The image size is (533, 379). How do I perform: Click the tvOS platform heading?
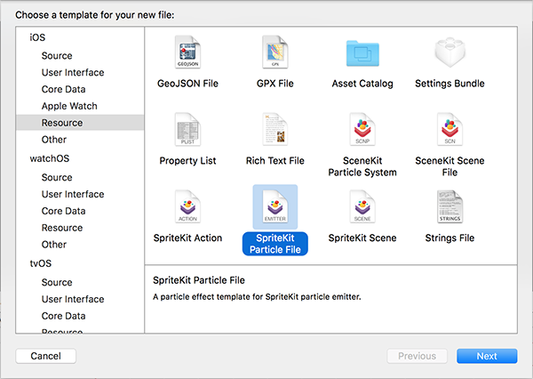pyautogui.click(x=41, y=263)
